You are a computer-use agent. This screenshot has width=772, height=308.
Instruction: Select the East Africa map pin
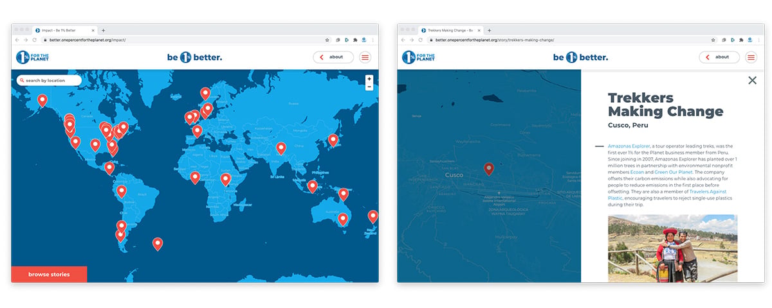point(225,180)
